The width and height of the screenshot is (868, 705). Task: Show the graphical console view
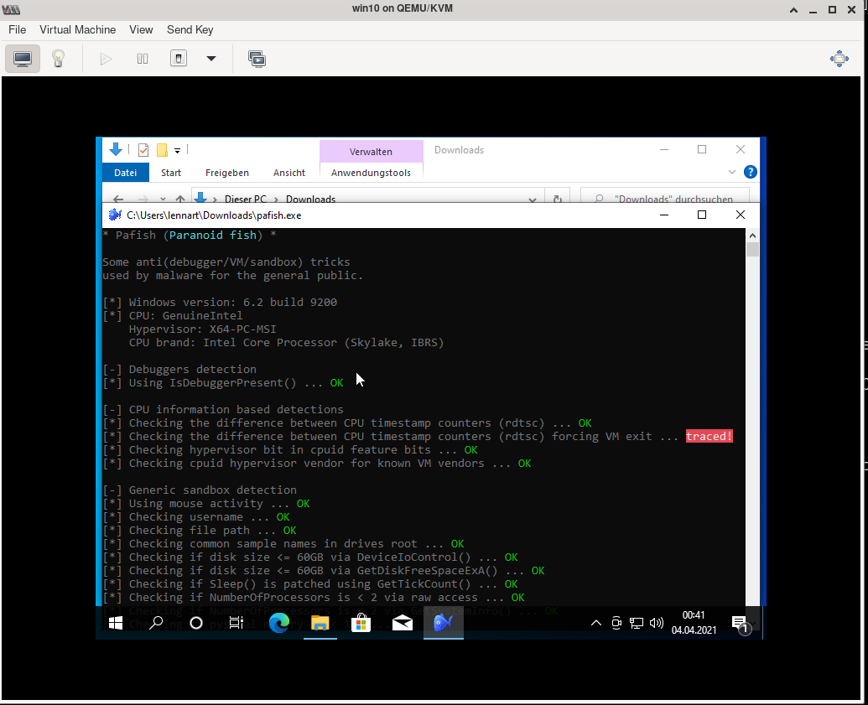[x=23, y=59]
